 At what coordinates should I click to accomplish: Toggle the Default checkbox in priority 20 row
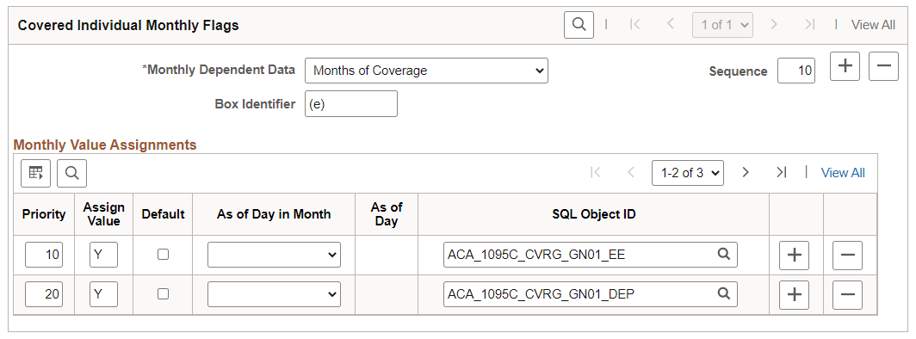tap(163, 294)
